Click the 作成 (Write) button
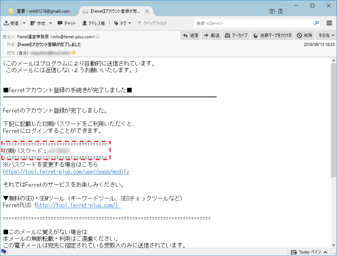Image resolution: width=337 pixels, height=256 pixels. [38, 23]
